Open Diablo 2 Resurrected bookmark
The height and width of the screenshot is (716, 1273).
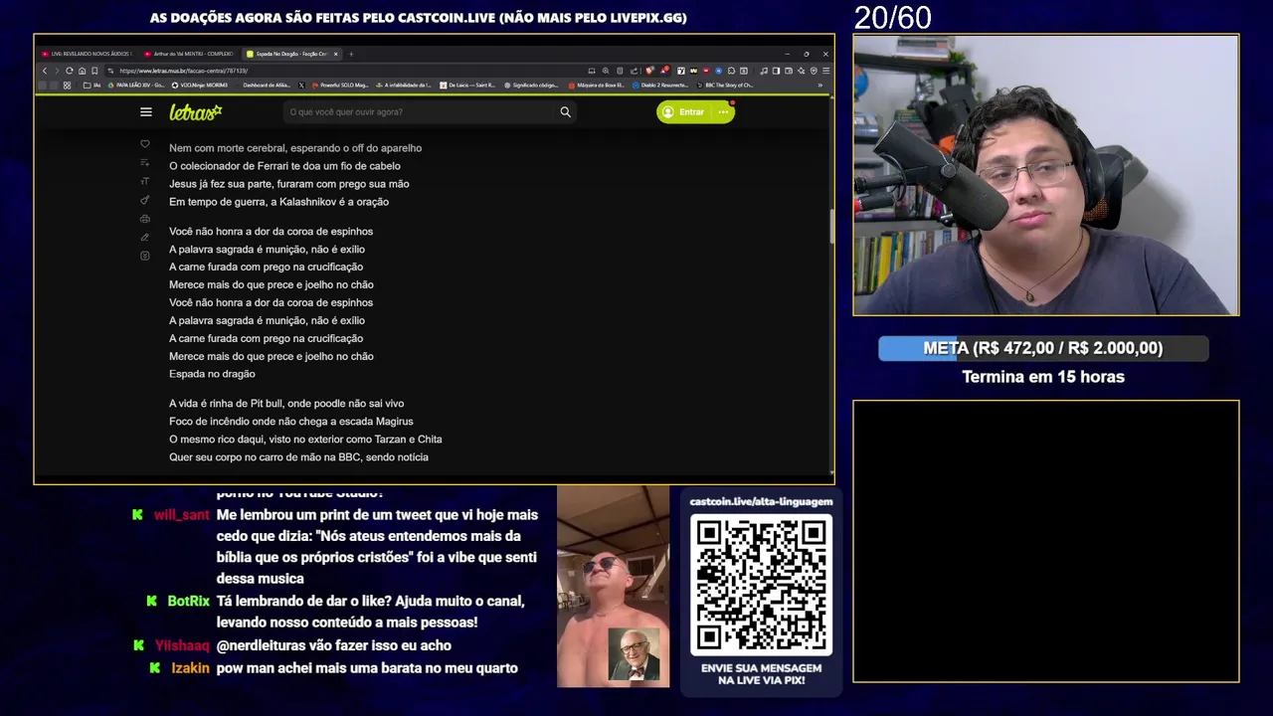point(660,86)
